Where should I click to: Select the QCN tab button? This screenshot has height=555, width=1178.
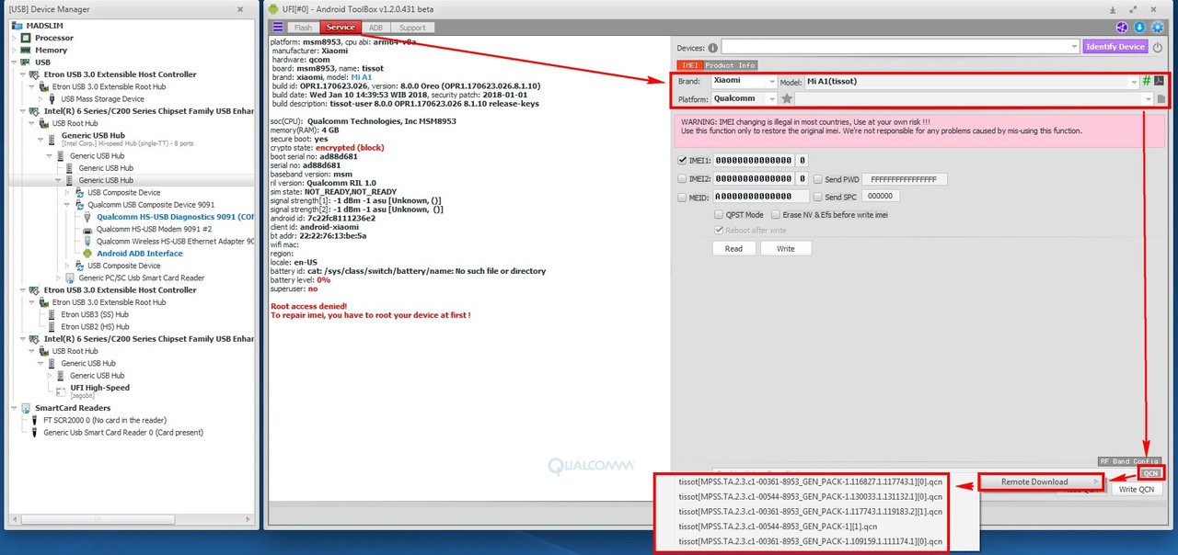point(1150,472)
